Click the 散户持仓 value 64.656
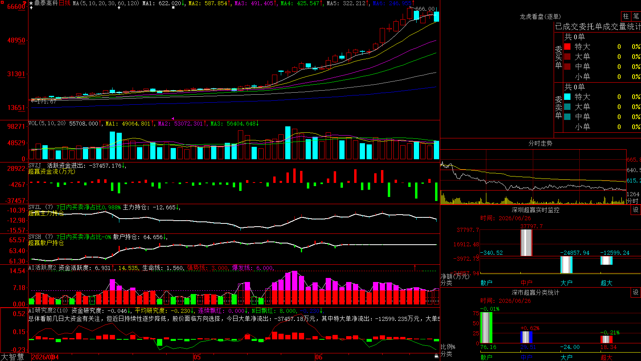641x361 pixels. [153, 237]
